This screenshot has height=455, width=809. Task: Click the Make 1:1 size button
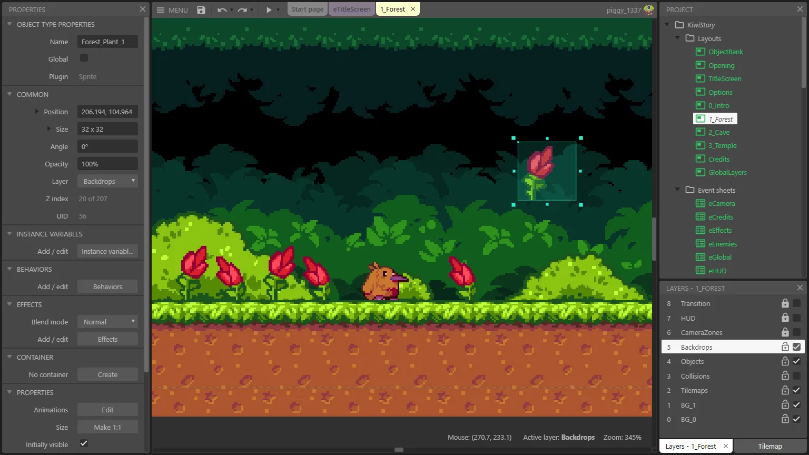(x=107, y=427)
